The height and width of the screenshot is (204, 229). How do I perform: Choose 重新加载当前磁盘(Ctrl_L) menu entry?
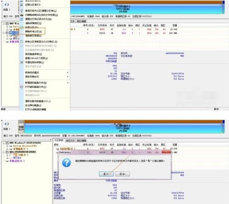38,101
